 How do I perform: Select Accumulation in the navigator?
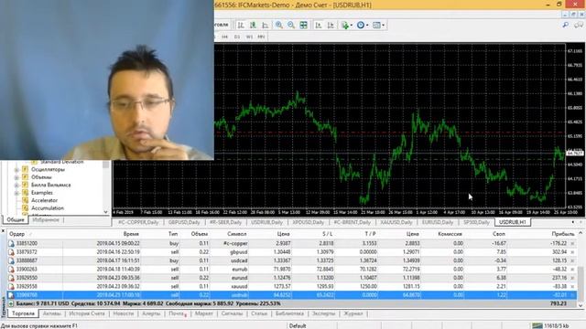48,208
